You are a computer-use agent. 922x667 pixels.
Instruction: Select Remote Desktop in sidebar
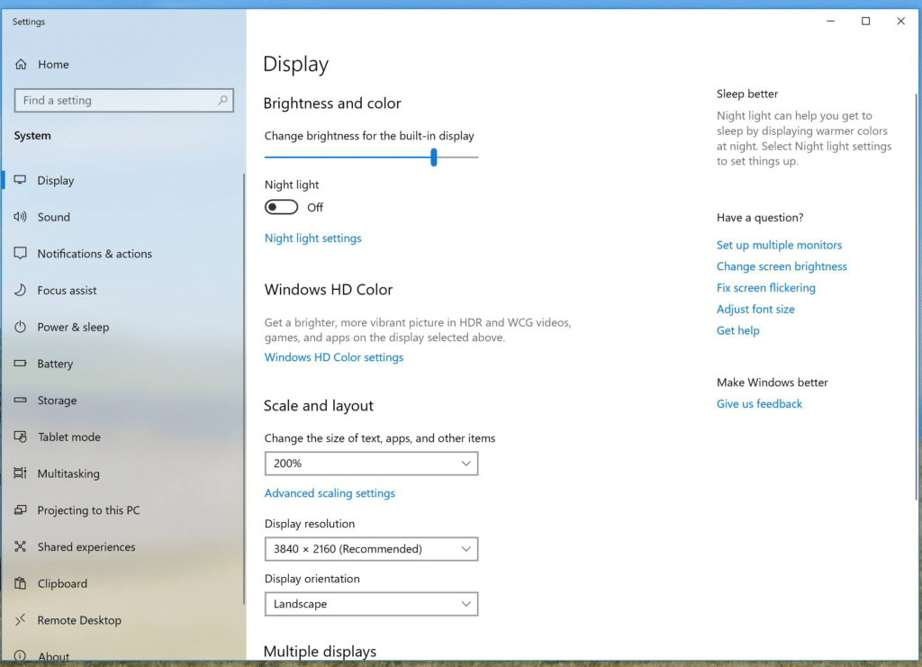(x=79, y=620)
